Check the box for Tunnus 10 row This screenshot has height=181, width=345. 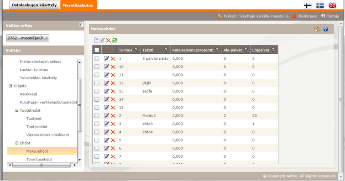coord(97,67)
